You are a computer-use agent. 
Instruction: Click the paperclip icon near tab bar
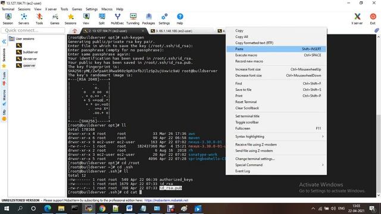377,30
